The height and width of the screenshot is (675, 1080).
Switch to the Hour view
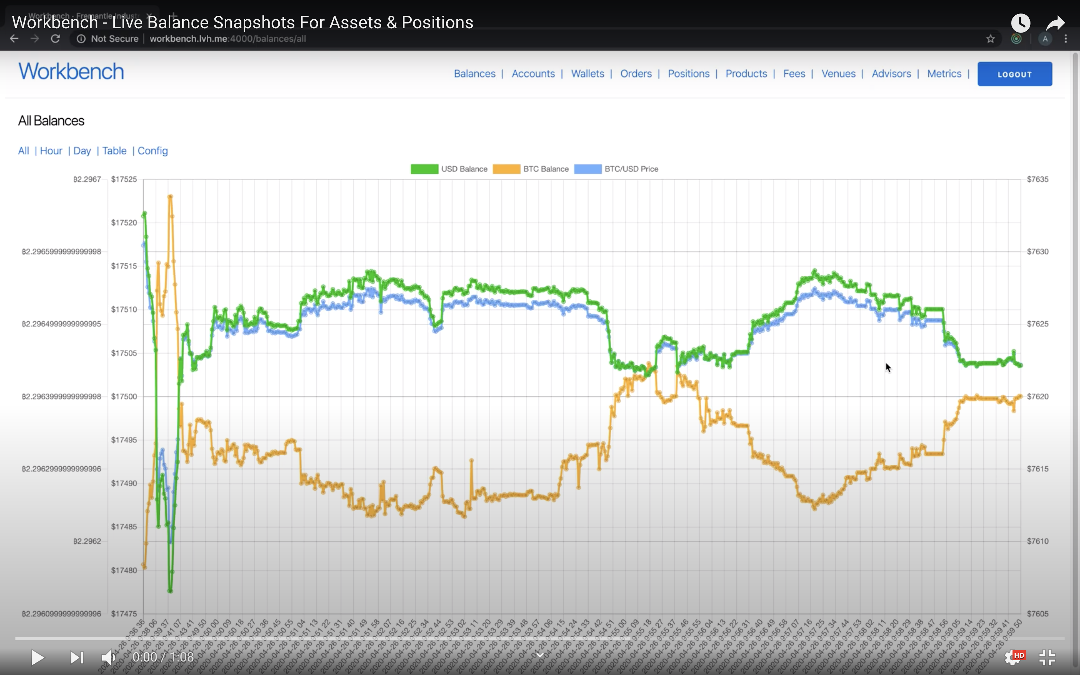pos(51,151)
